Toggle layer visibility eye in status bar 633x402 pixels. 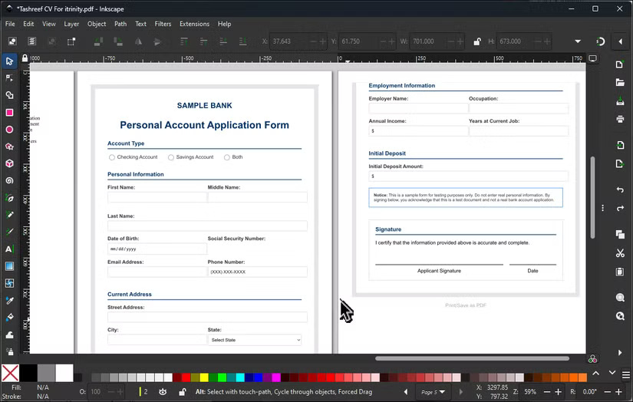[163, 392]
